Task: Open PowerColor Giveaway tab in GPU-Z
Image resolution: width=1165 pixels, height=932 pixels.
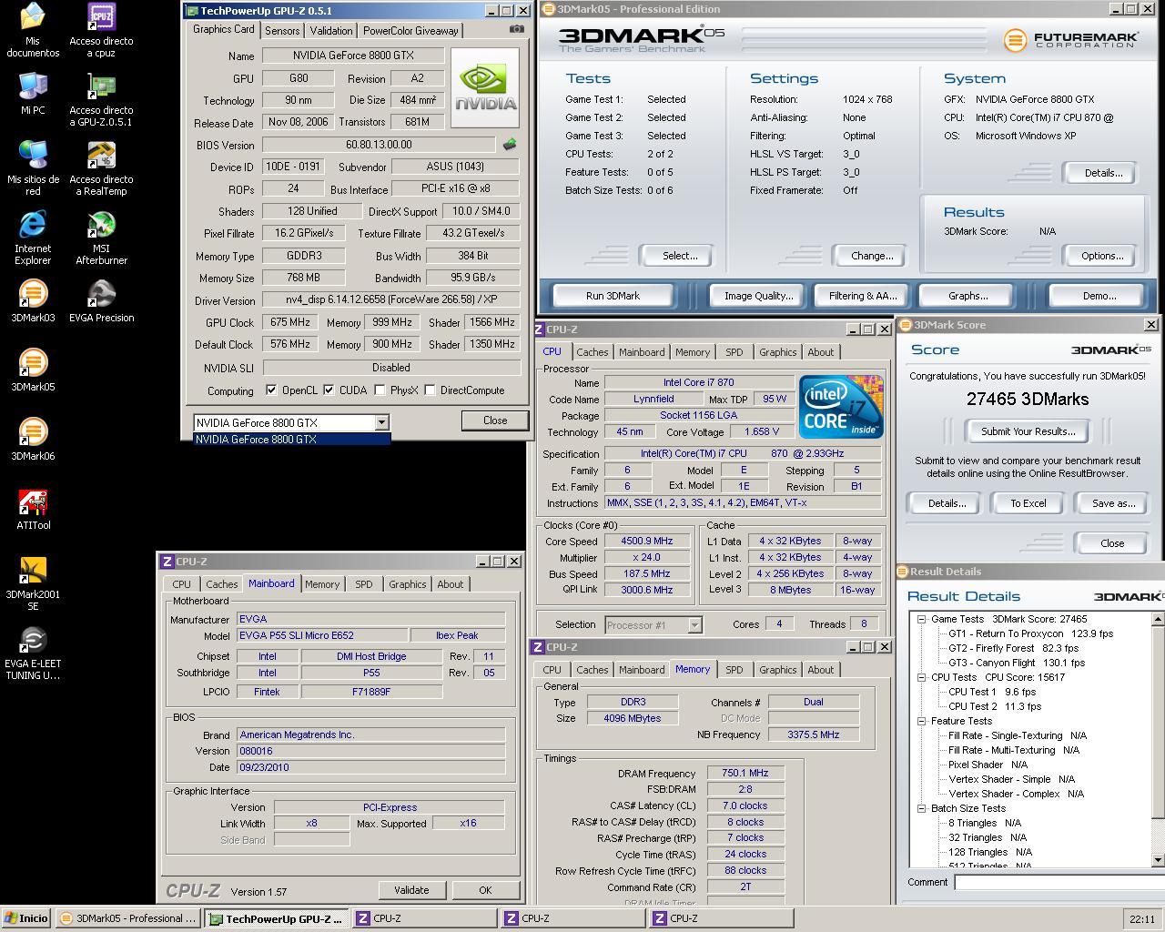Action: click(x=410, y=30)
